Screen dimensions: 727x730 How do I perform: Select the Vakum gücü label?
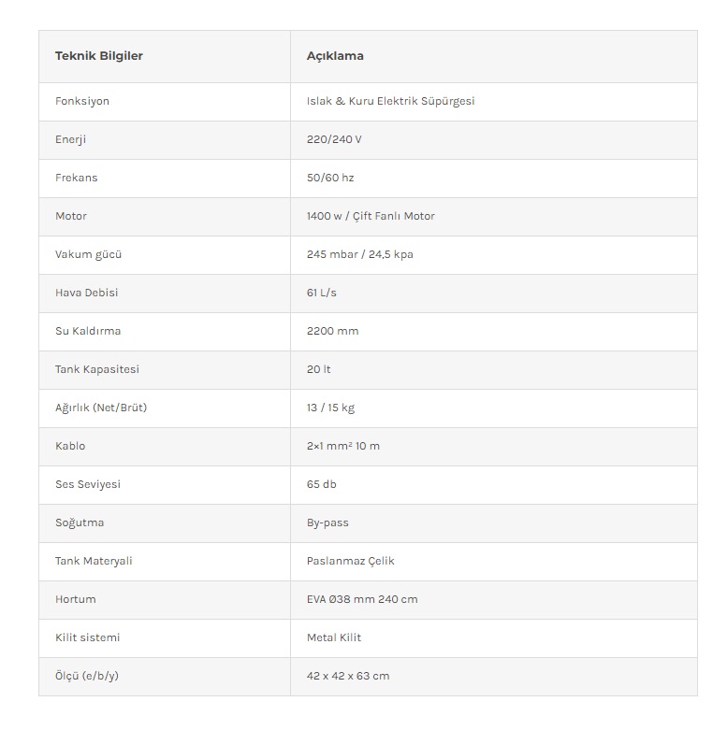[88, 254]
